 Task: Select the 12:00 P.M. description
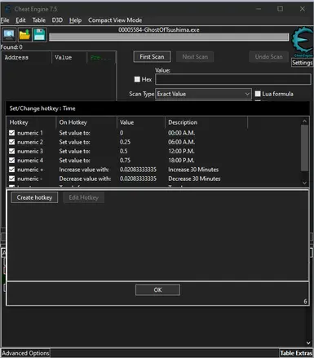click(181, 151)
